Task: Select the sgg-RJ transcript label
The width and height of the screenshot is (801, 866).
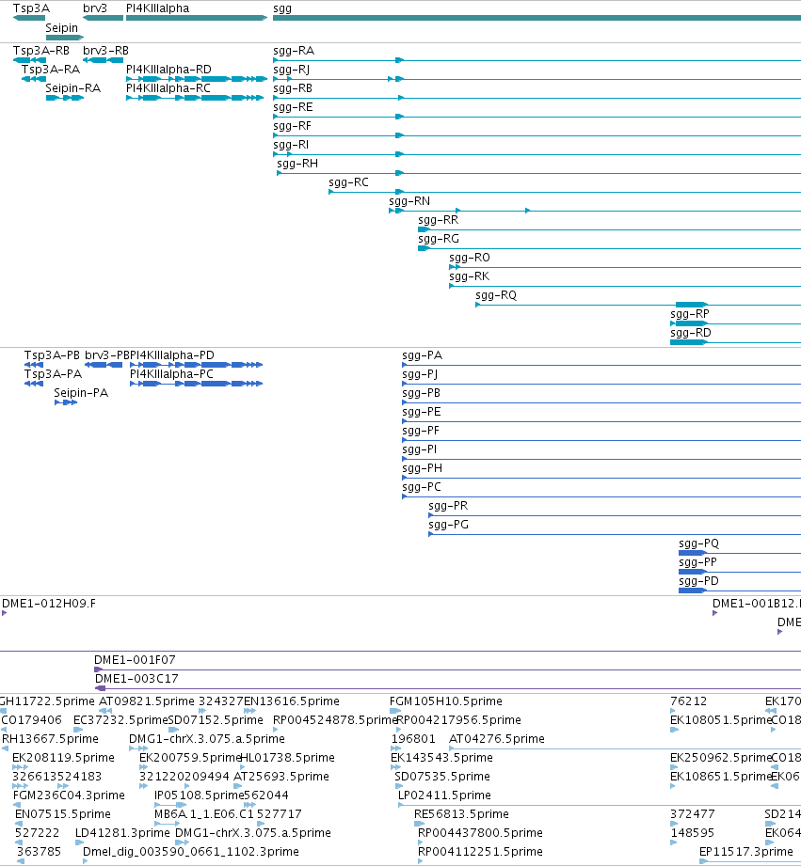Action: (292, 70)
